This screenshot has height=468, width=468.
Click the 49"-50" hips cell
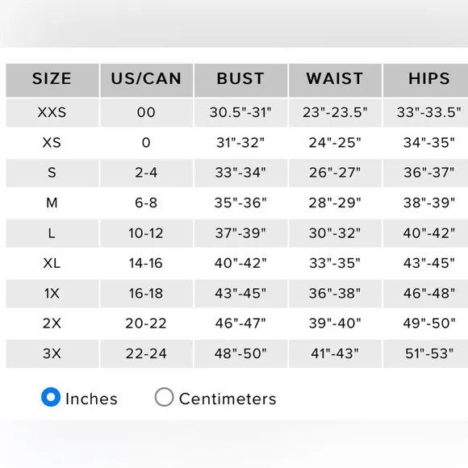pos(429,324)
